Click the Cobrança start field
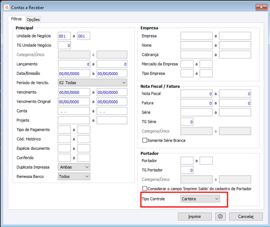The image size is (270, 227). click(x=197, y=55)
